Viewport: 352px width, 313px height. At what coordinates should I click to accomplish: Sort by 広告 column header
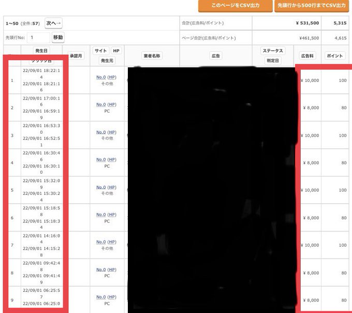(x=216, y=56)
